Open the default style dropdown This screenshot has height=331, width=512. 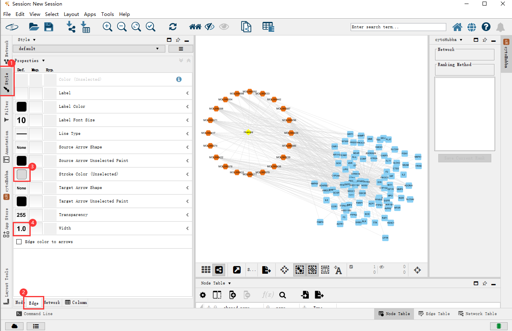click(x=89, y=49)
